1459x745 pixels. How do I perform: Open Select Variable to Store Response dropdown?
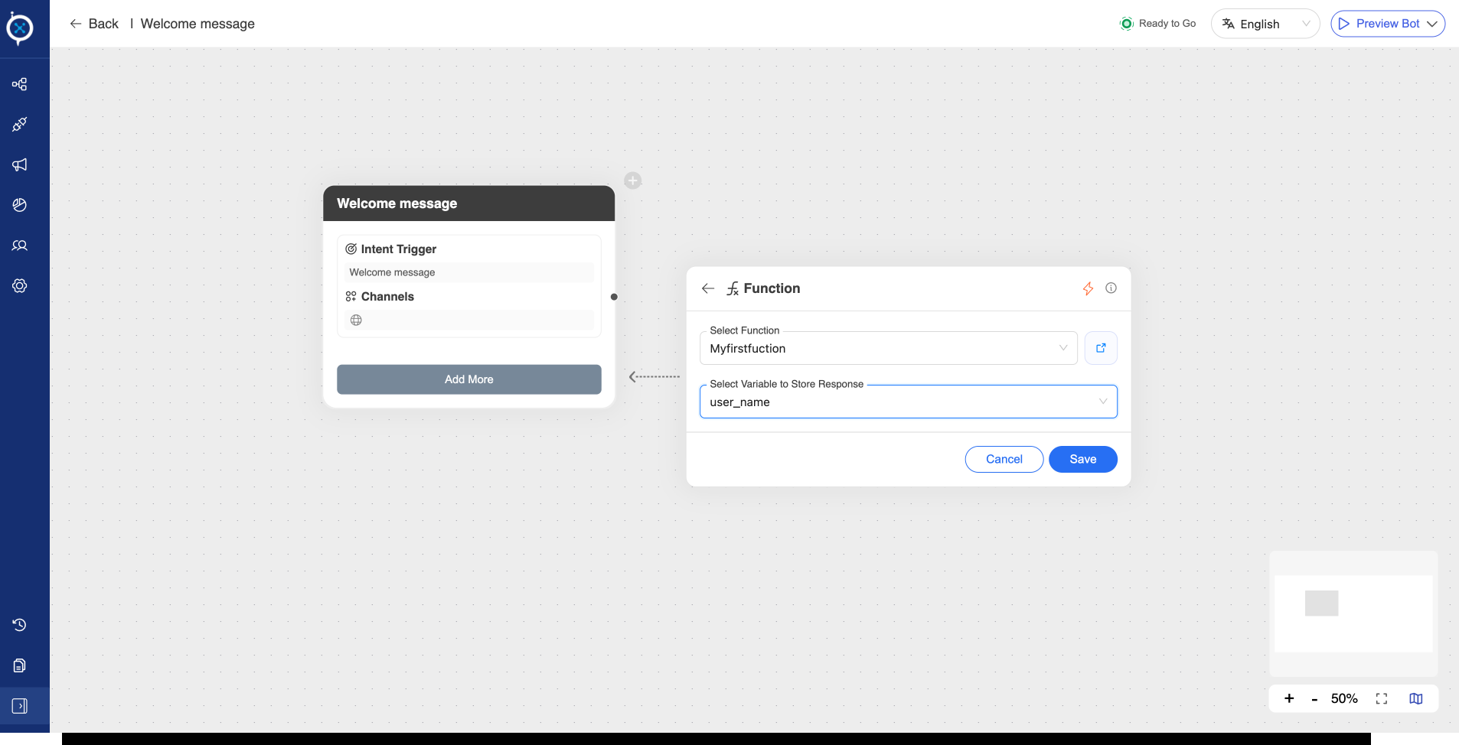click(908, 402)
